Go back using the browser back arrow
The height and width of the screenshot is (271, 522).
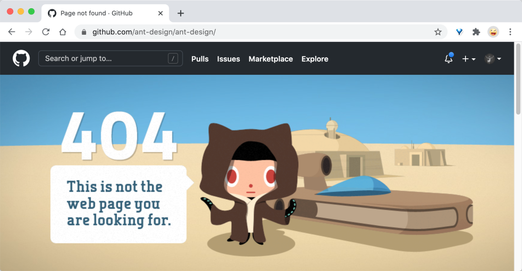(x=12, y=32)
